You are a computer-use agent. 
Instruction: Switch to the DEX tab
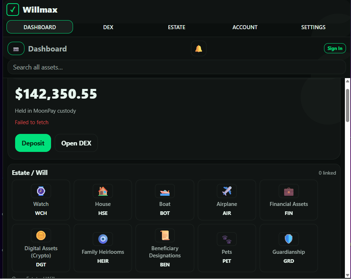pyautogui.click(x=108, y=27)
